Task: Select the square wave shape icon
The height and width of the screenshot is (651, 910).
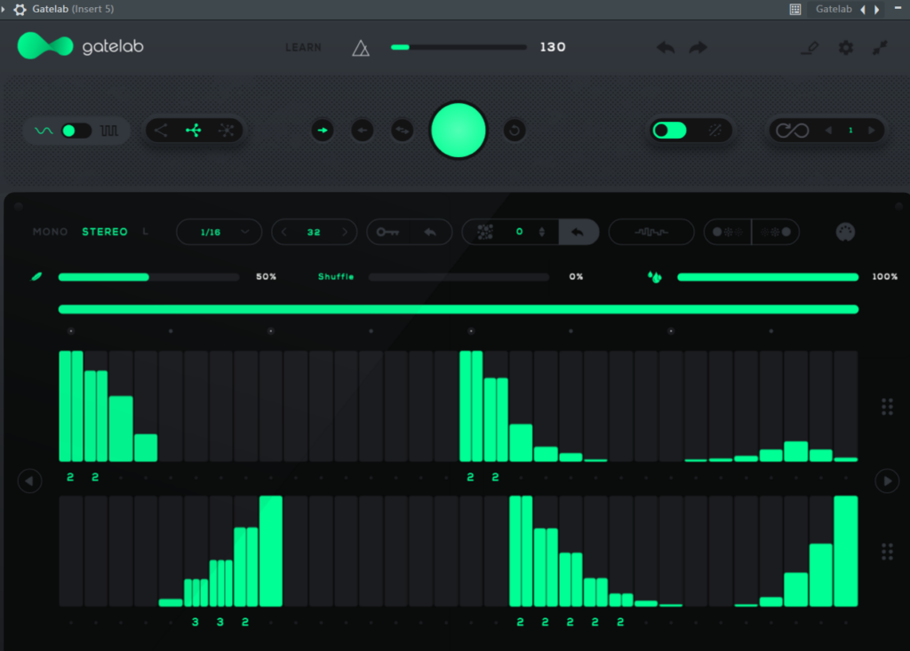Action: 109,131
